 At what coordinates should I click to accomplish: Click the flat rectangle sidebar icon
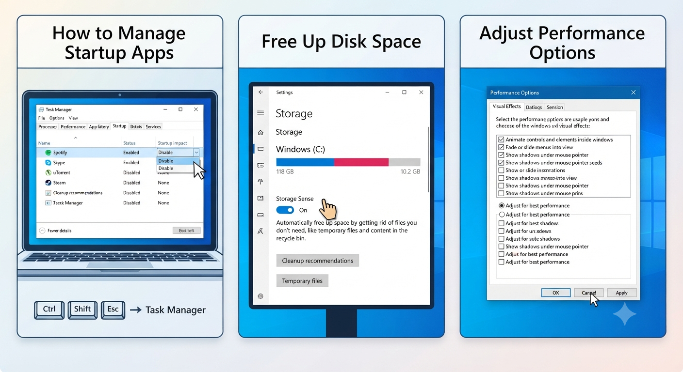(x=260, y=215)
